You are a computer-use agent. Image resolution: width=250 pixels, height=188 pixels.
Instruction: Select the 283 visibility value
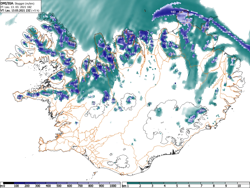(61, 43)
